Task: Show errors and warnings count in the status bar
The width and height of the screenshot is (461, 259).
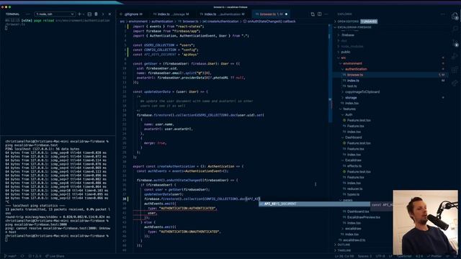Action: (x=35, y=256)
